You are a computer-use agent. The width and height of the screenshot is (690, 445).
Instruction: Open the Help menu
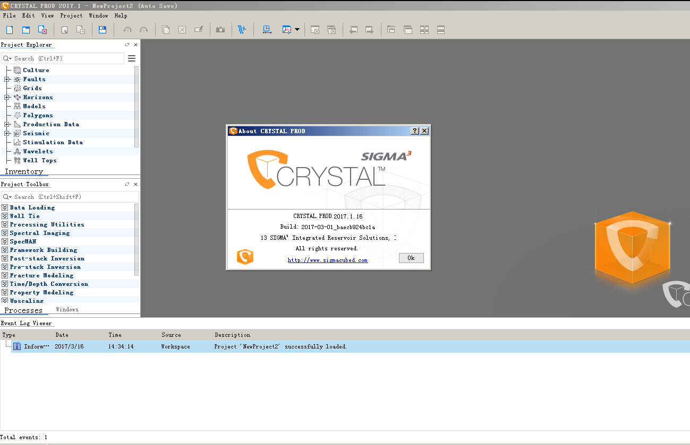pyautogui.click(x=121, y=15)
